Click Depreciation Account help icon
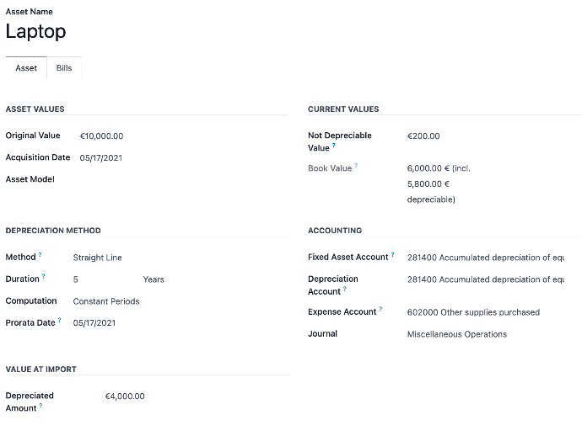The image size is (582, 436). 346,290
